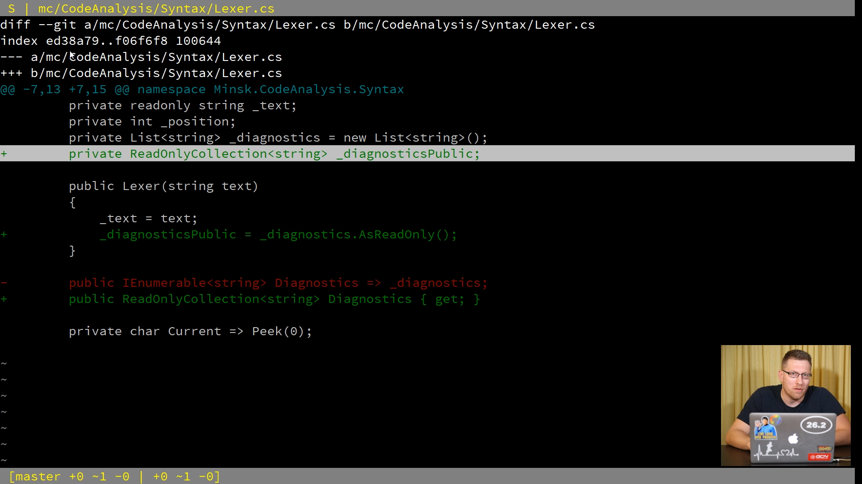Click the +++ b/mc file path line
The height and width of the screenshot is (484, 862).
pos(141,73)
